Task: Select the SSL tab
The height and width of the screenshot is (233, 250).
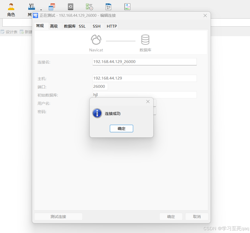Action: 82,26
